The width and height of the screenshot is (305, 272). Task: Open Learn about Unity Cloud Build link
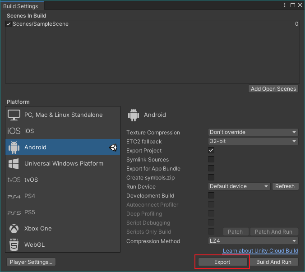[x=260, y=251]
